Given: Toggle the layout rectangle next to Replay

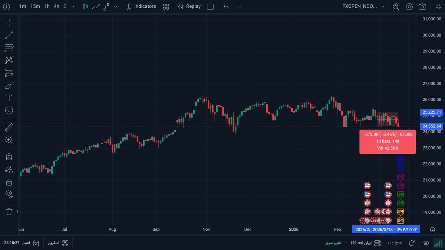Looking at the screenshot, I should click(210, 7).
